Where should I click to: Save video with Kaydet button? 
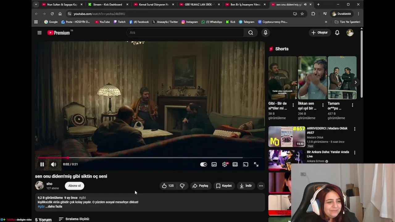224,186
